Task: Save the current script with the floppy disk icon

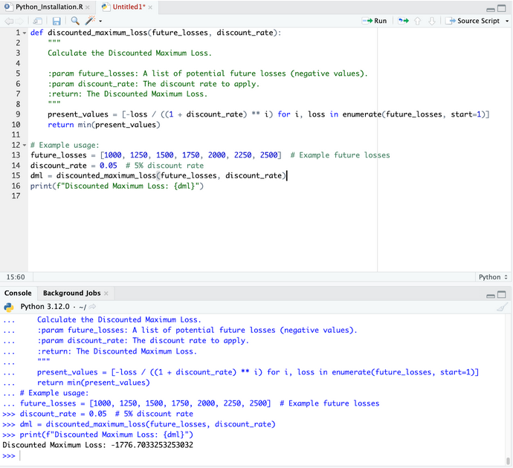Action: pos(56,21)
